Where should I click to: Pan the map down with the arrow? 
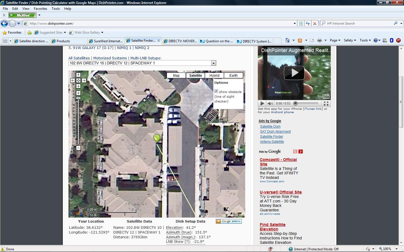coord(78,86)
